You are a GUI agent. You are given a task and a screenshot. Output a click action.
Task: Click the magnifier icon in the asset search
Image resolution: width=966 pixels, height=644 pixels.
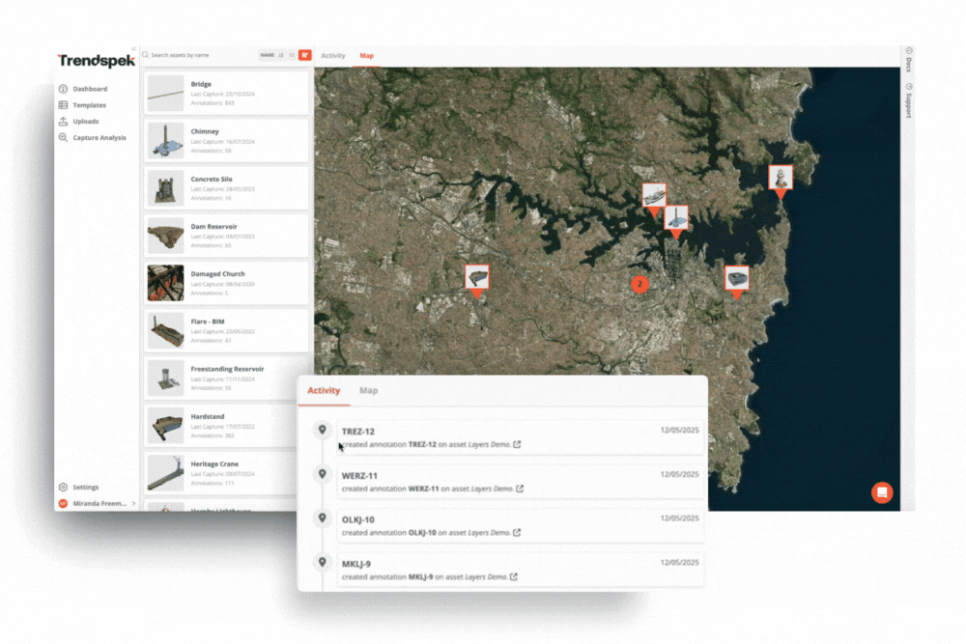(x=146, y=55)
